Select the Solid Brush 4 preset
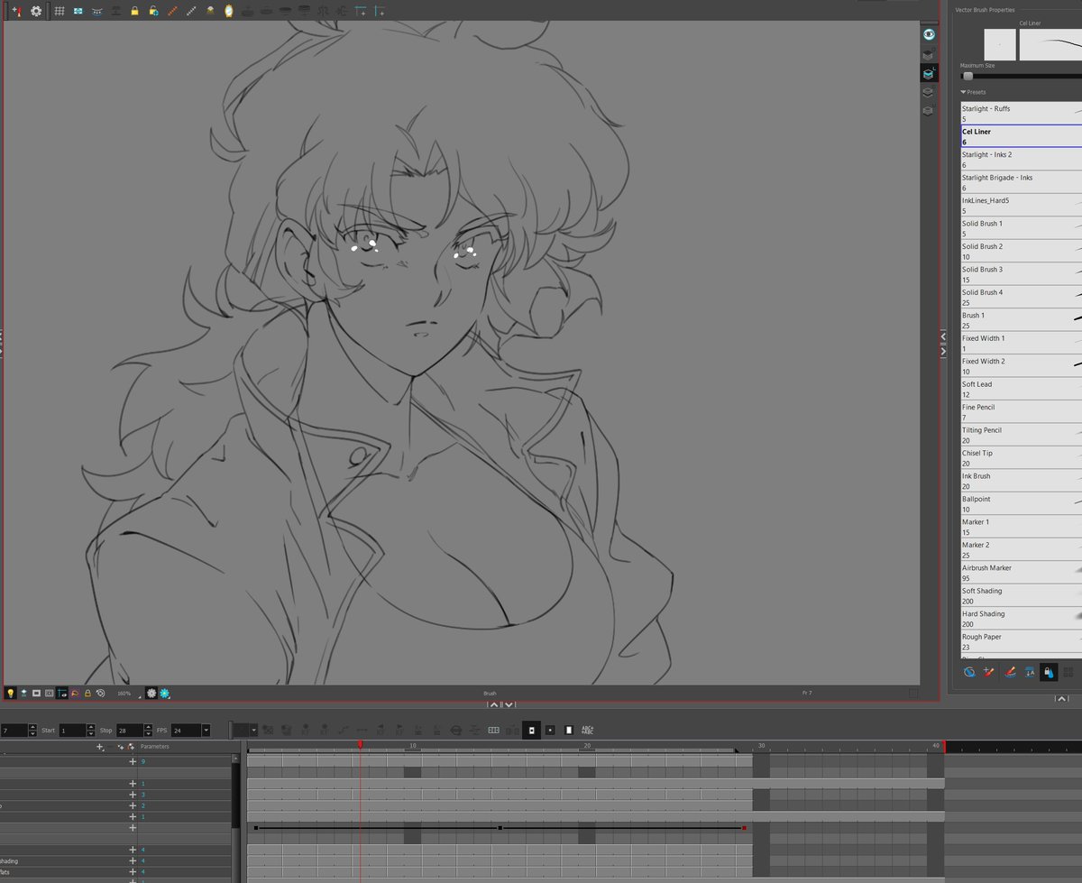This screenshot has height=883, width=1082. click(1021, 297)
